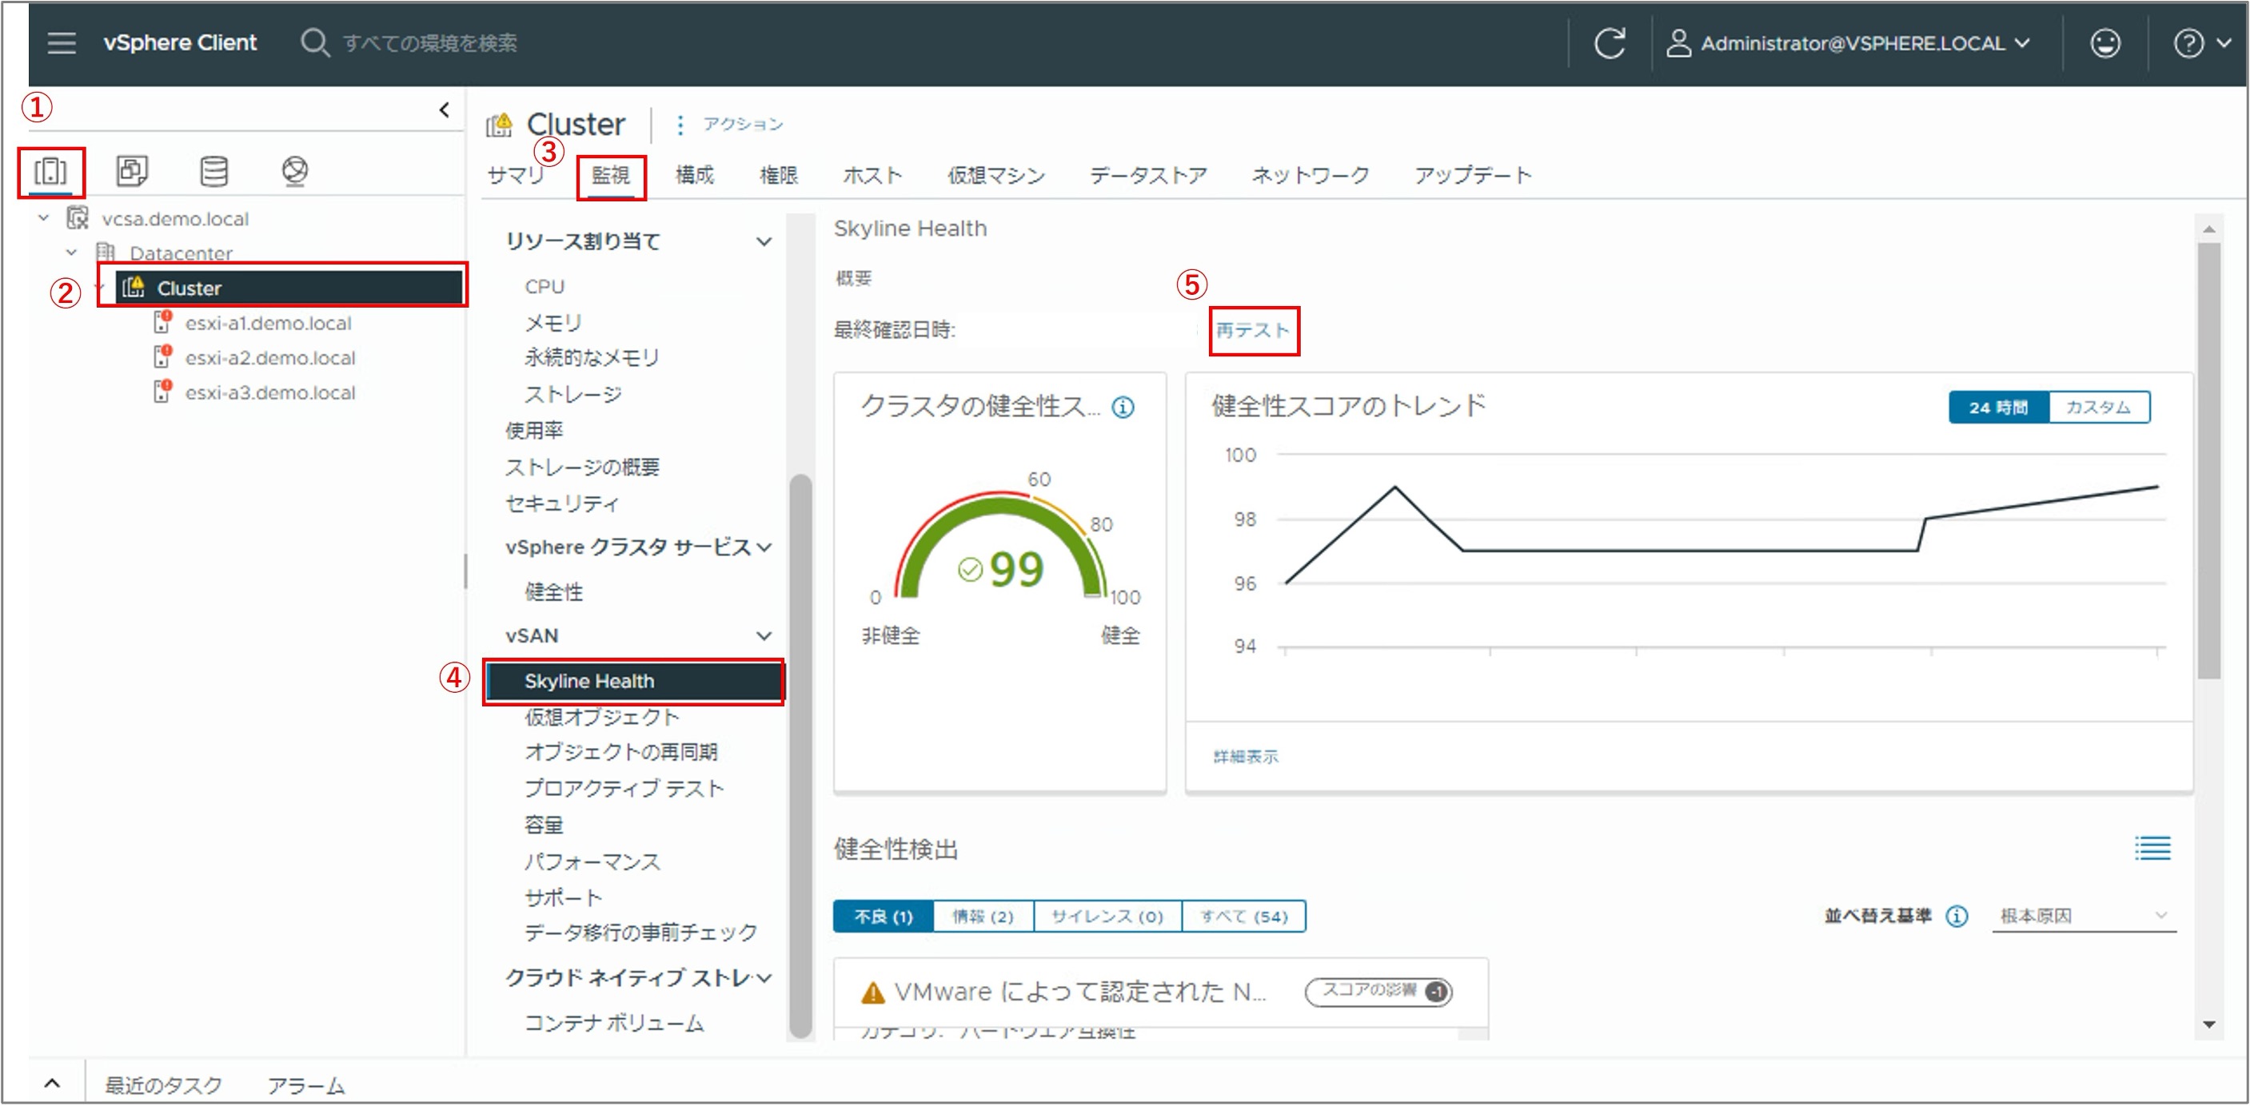Click info icon beside cluster health score
The height and width of the screenshot is (1106, 2250).
coord(1123,407)
